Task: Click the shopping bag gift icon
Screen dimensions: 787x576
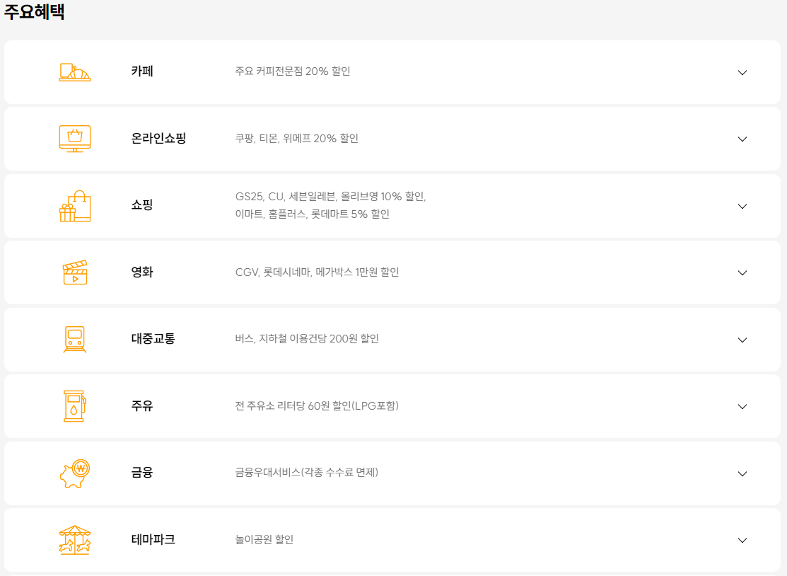Action: pos(74,205)
